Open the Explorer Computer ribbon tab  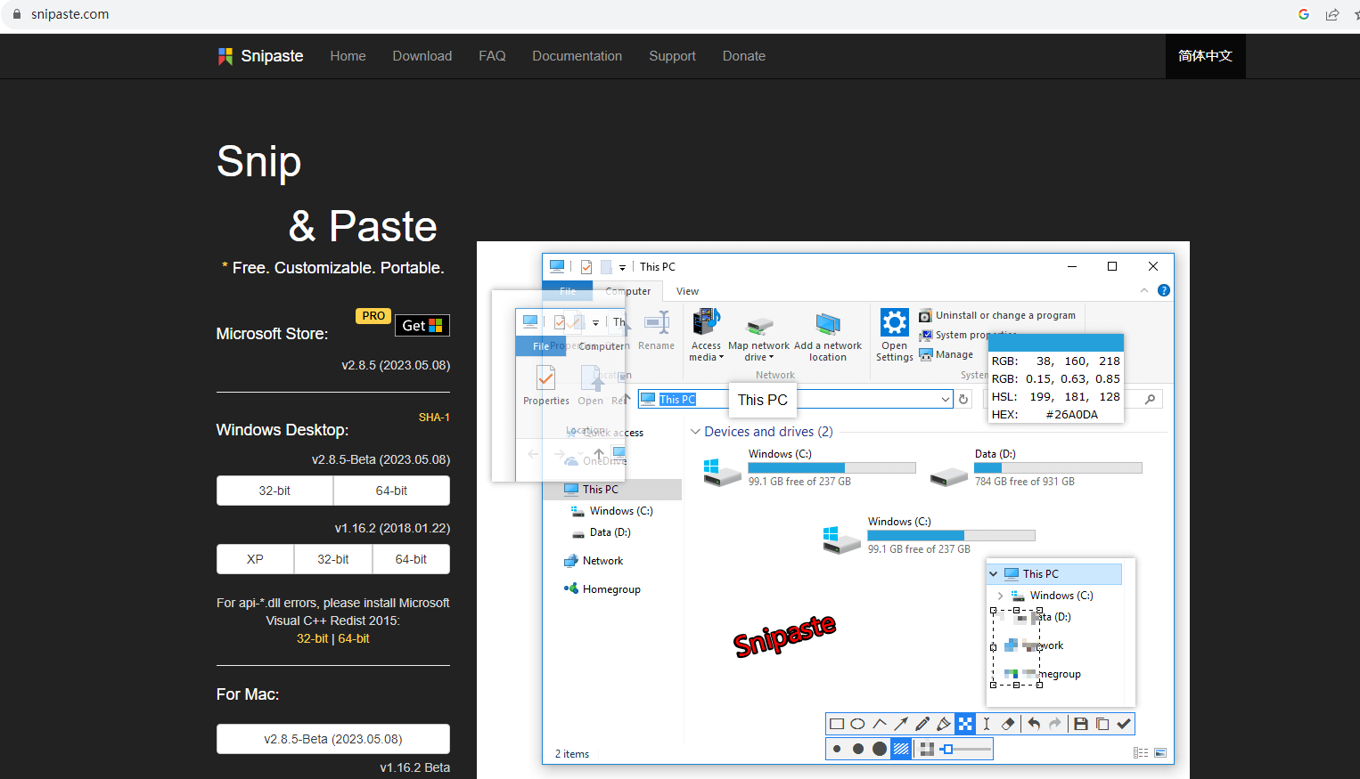pyautogui.click(x=628, y=291)
